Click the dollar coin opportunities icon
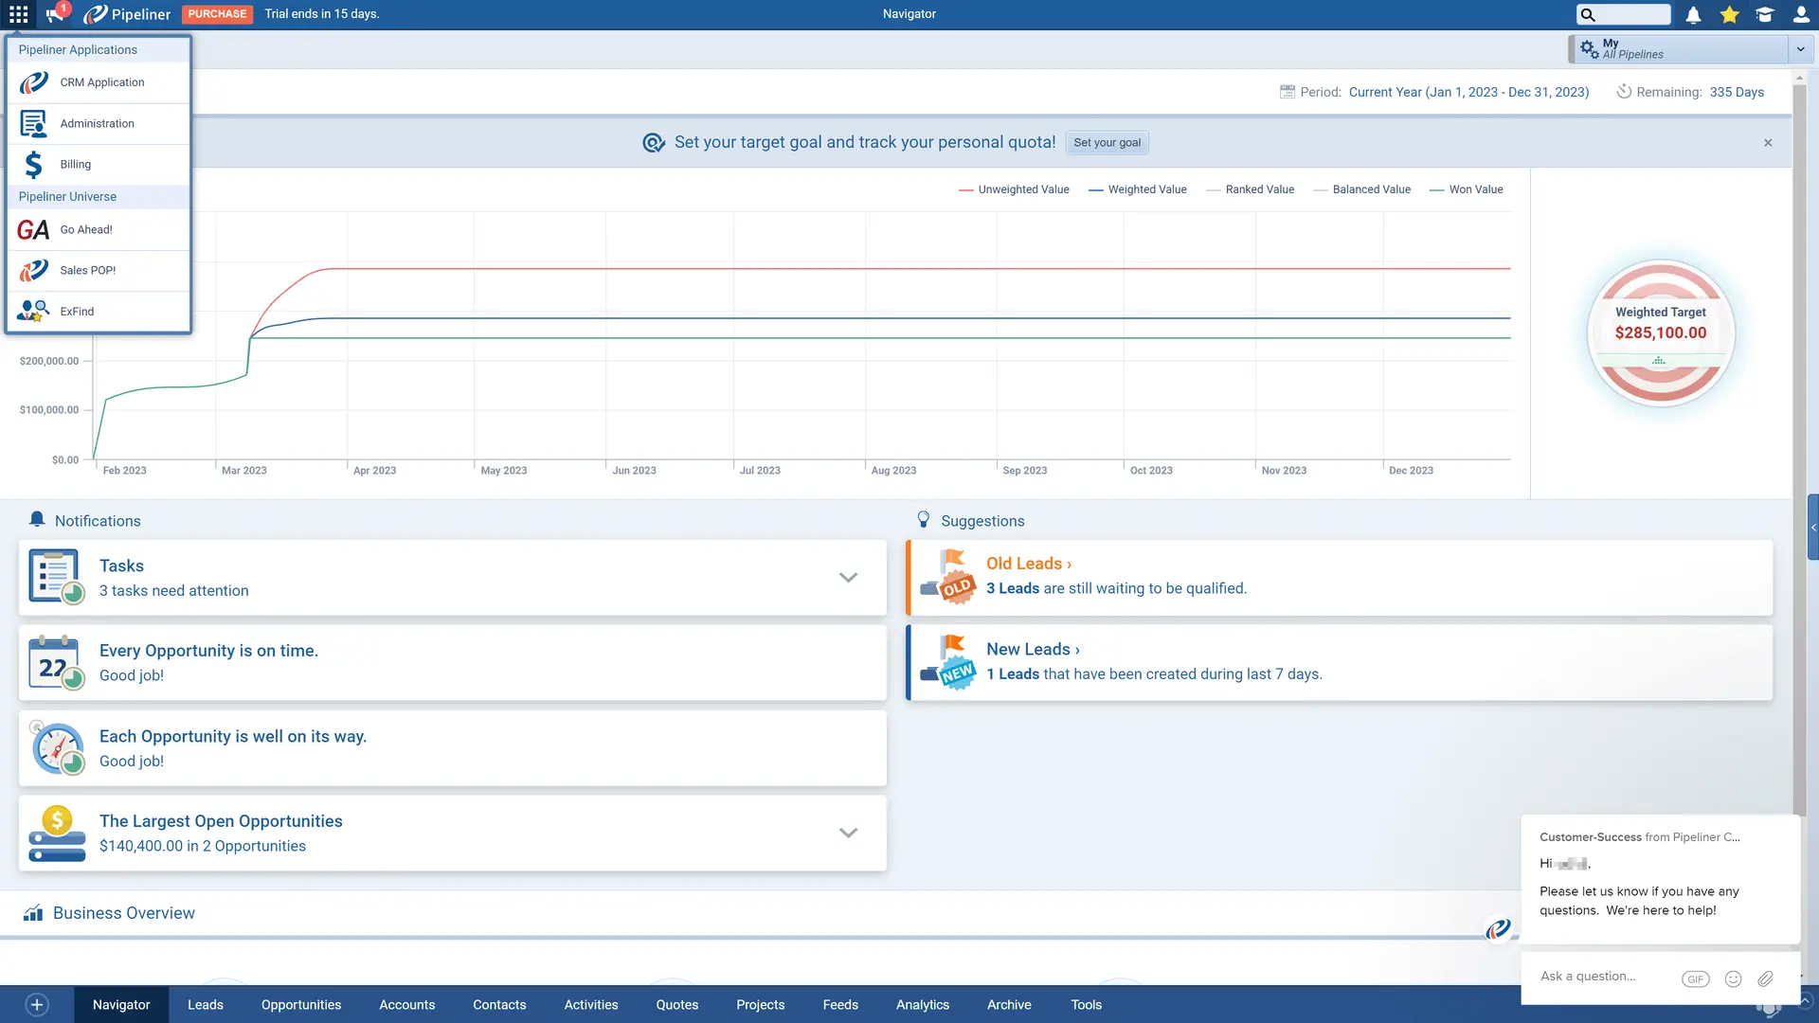 click(56, 833)
